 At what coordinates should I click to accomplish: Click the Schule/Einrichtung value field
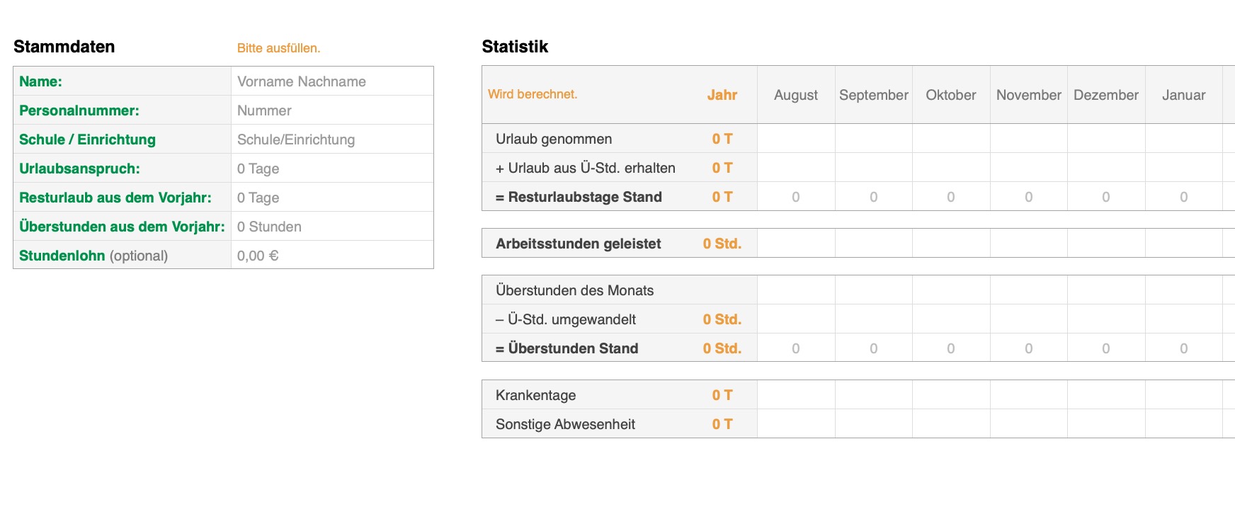pyautogui.click(x=331, y=139)
